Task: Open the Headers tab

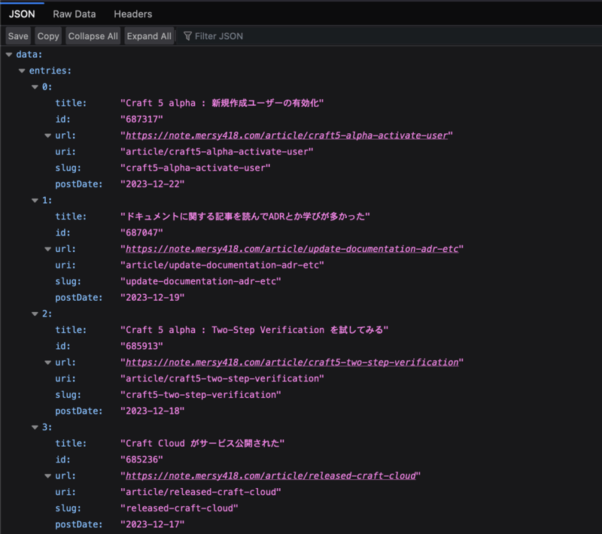Action: tap(132, 14)
